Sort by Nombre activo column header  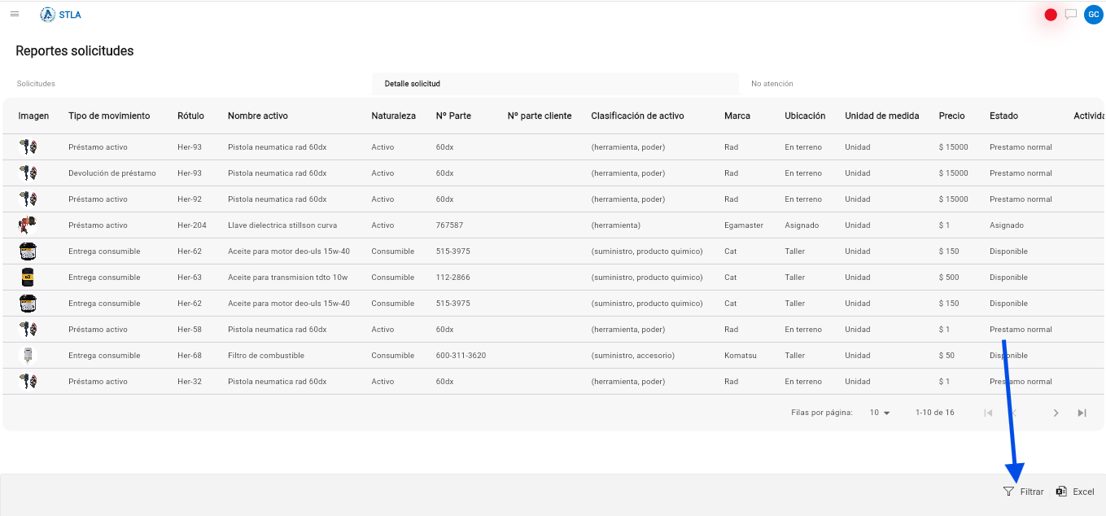[x=258, y=116]
